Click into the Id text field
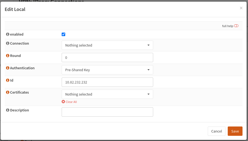Image resolution: width=248 pixels, height=141 pixels. [x=107, y=82]
